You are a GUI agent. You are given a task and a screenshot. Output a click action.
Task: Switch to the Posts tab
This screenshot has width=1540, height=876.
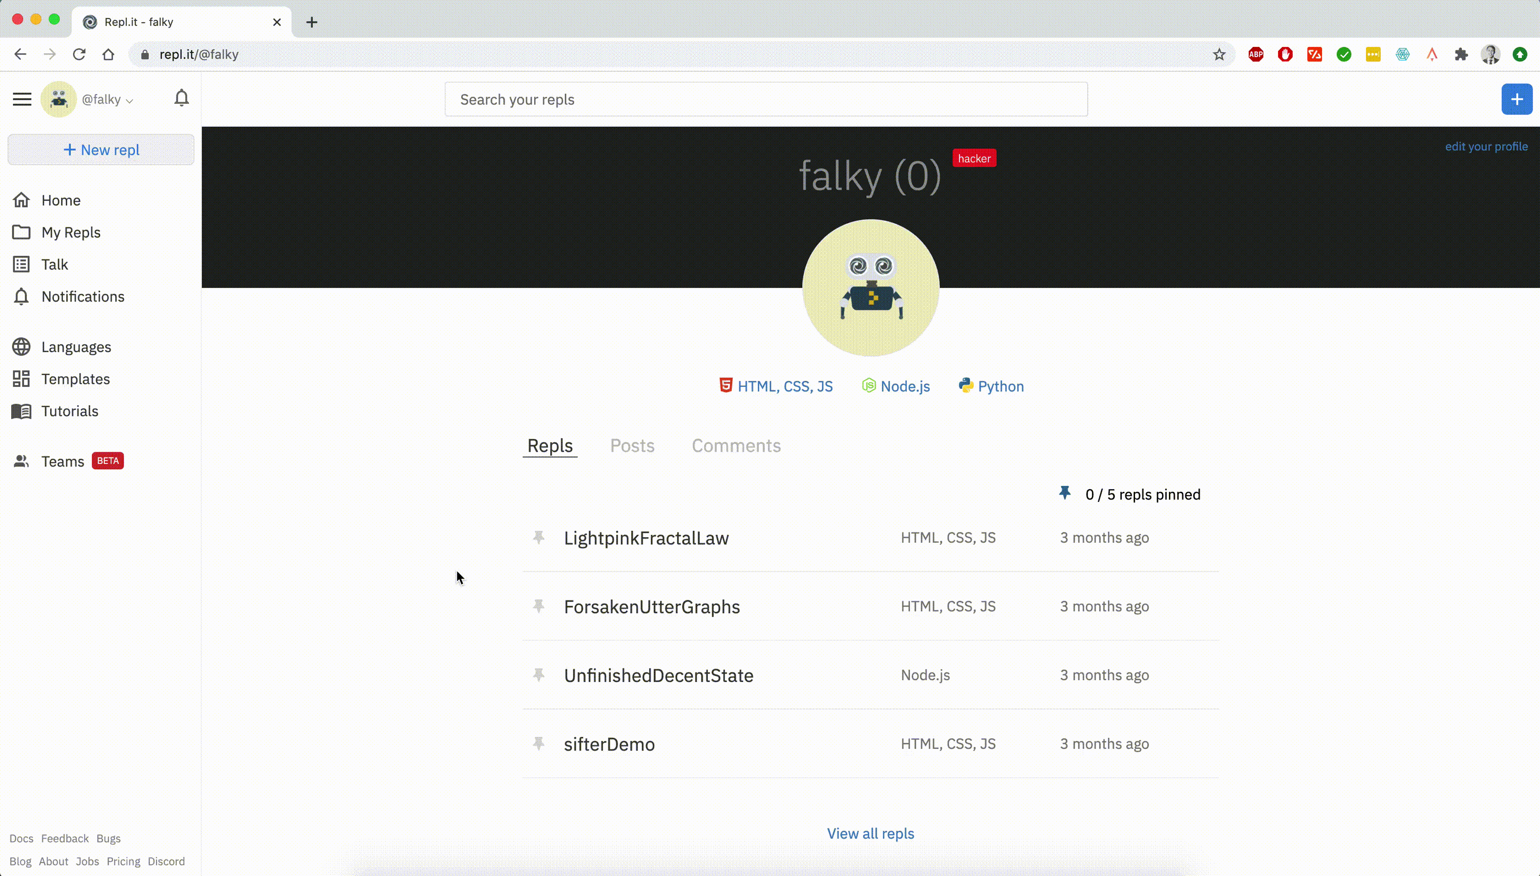[x=632, y=446]
